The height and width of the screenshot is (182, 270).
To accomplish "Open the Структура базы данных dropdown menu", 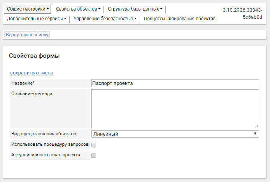I will click(135, 9).
